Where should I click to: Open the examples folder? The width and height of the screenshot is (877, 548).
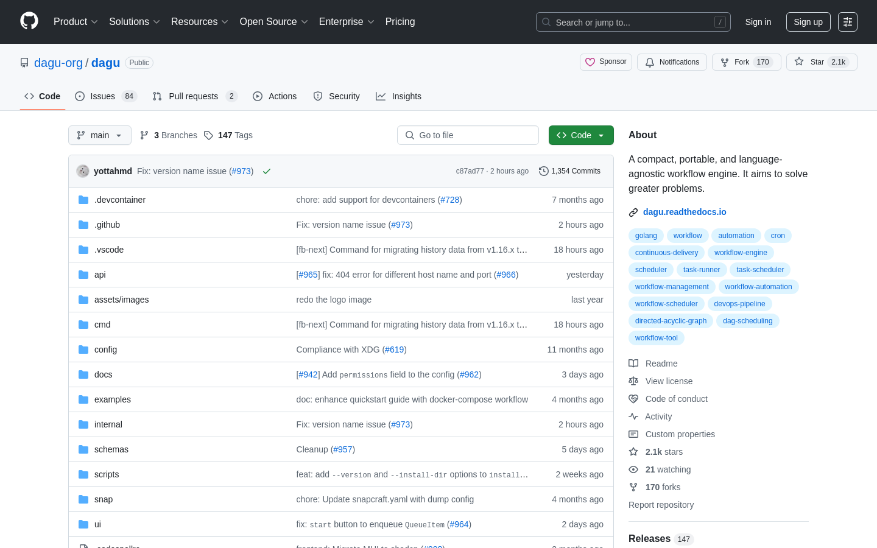pos(113,399)
